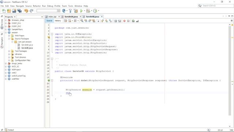This screenshot has width=234, height=132.
Task: Click the highlighted session variable on line 22
Action: coord(87,89)
